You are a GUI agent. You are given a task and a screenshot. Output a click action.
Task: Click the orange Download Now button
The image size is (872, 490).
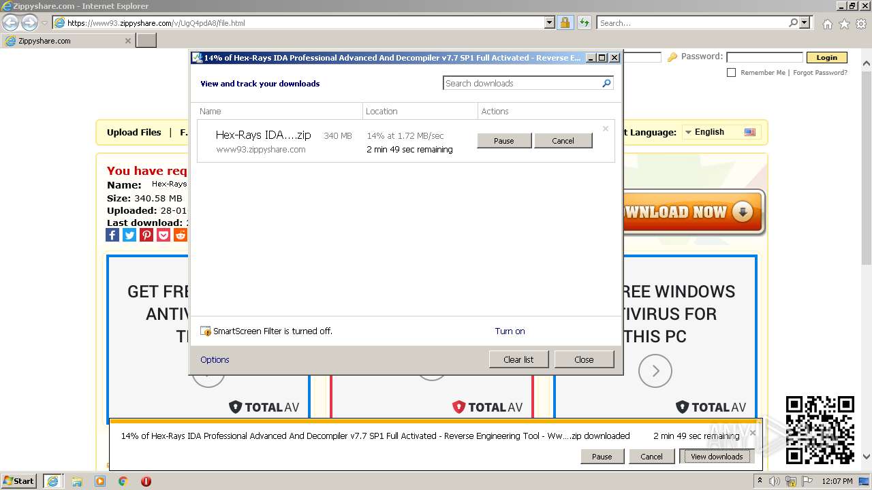tap(694, 212)
